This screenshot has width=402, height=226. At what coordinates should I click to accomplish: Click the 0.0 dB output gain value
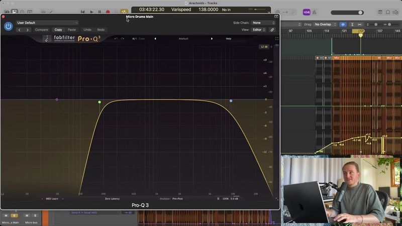click(x=234, y=199)
